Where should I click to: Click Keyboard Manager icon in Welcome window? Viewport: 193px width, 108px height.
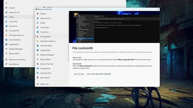pos(38,55)
